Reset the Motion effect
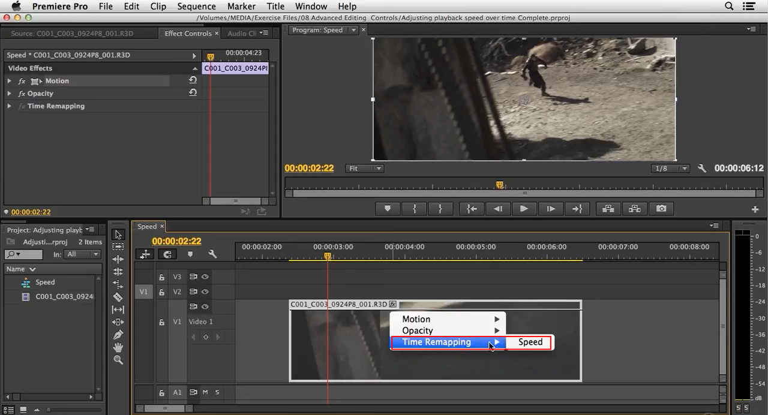Image resolution: width=768 pixels, height=415 pixels. [193, 80]
